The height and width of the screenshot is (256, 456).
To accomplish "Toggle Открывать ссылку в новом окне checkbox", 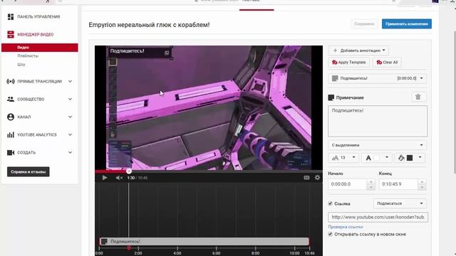I will point(331,234).
